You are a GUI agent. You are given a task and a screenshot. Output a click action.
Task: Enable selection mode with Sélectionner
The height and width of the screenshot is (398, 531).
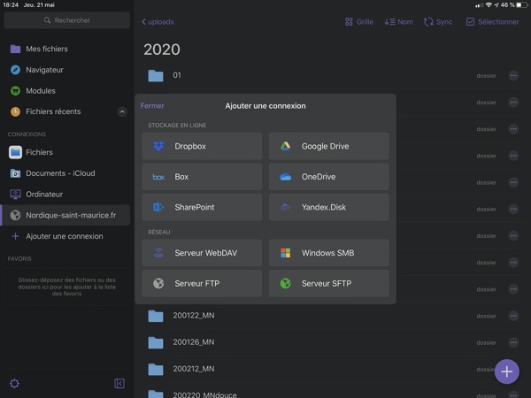[x=492, y=21]
